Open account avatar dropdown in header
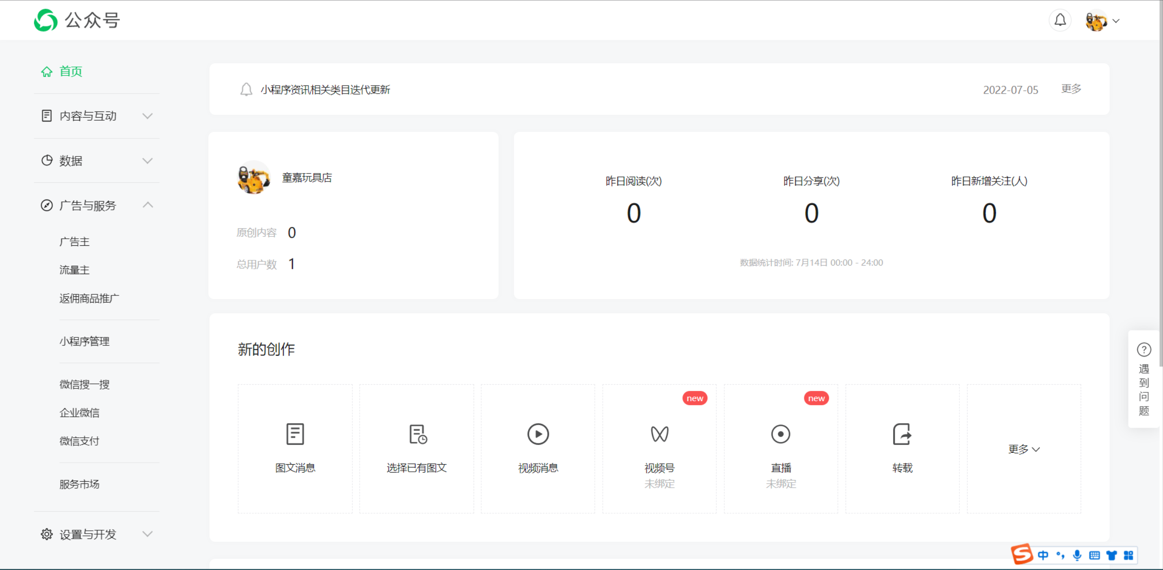 [1102, 21]
